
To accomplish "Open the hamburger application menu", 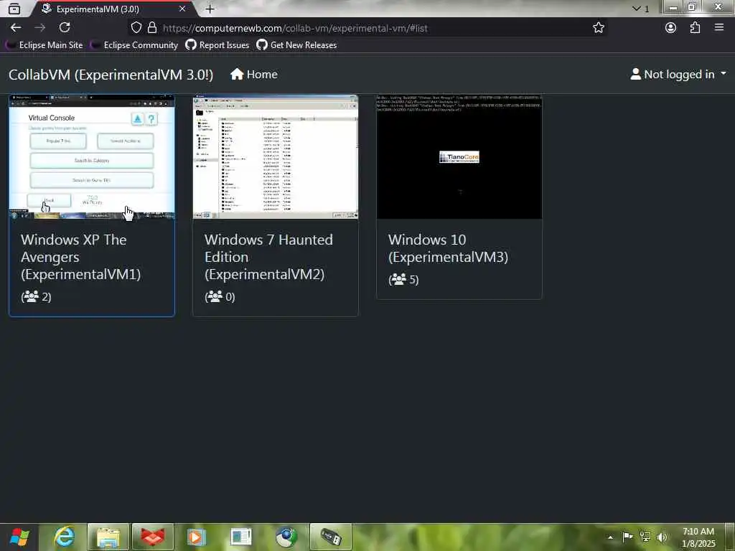I will (719, 28).
